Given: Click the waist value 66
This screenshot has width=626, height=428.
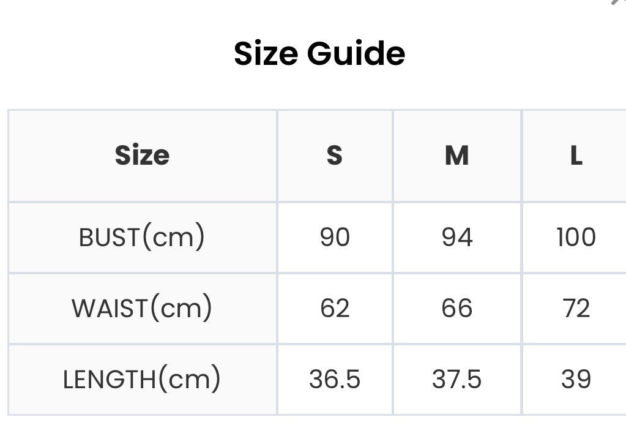Looking at the screenshot, I should click(456, 308).
